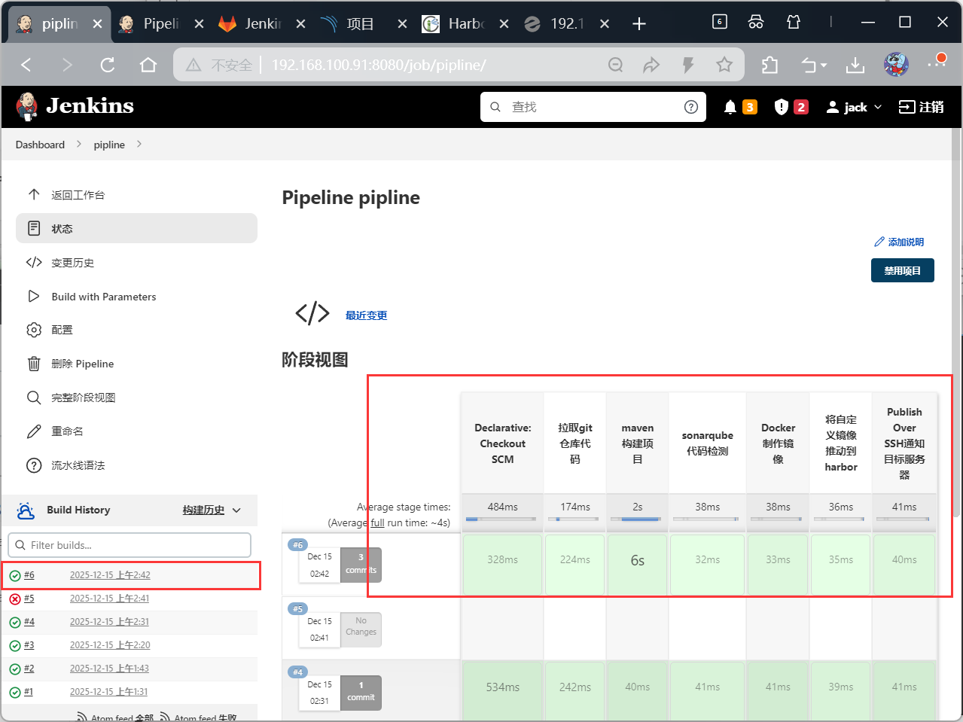963x722 pixels.
Task: Click Dashboard breadcrumb link
Action: pyautogui.click(x=40, y=145)
